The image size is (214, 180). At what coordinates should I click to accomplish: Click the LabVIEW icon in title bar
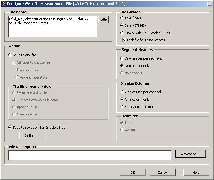coord(4,3)
